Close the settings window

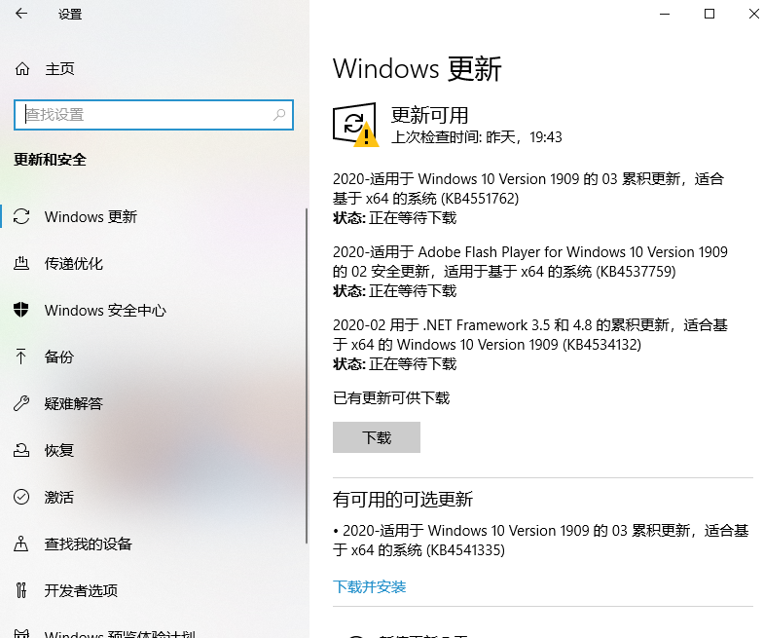753,14
